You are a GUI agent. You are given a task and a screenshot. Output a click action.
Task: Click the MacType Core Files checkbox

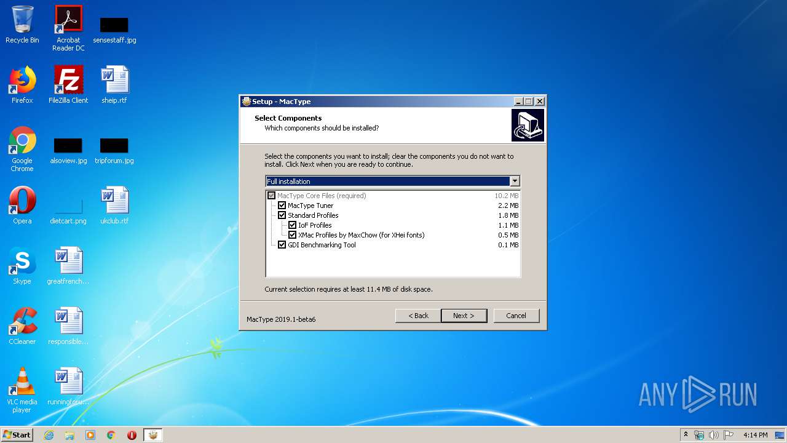(272, 196)
